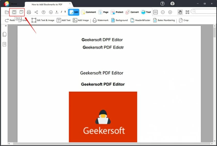
Task: Click the text 'Geekersoft DPF Editor'
Action: [x=102, y=40]
